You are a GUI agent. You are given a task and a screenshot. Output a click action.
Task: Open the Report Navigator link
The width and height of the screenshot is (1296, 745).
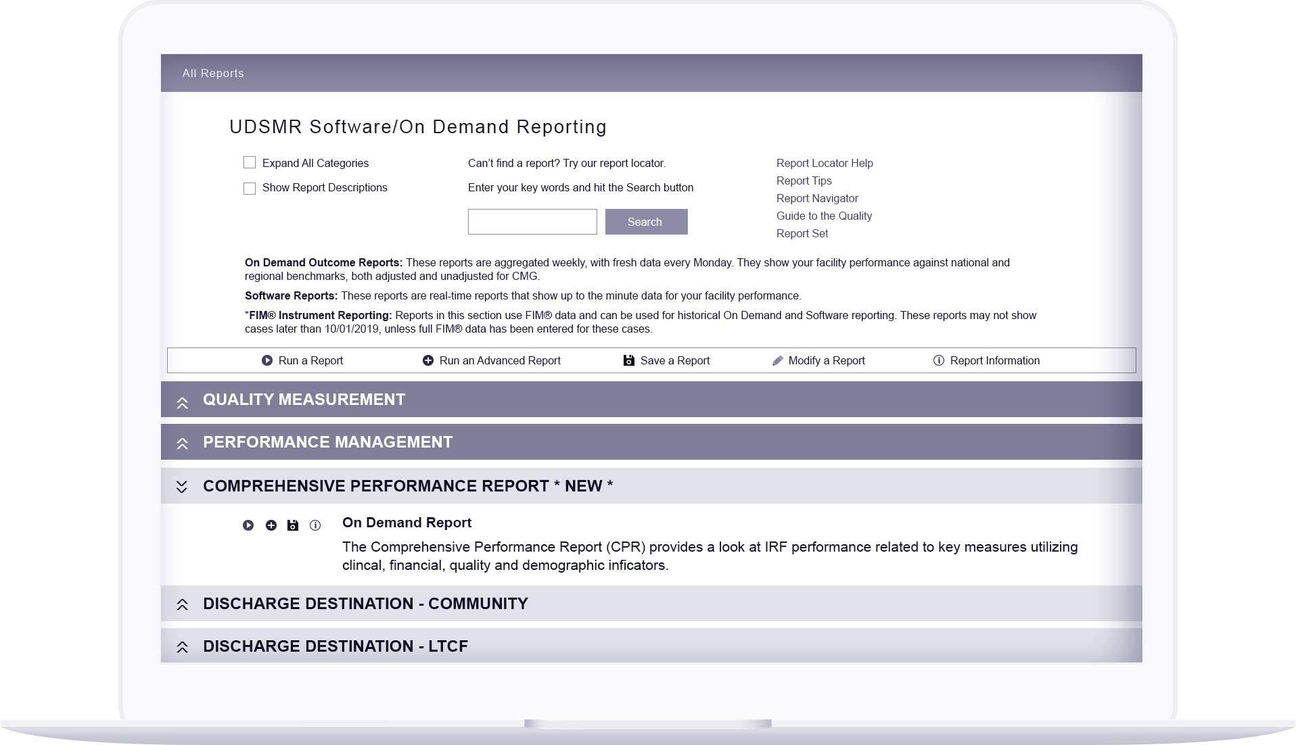tap(817, 198)
